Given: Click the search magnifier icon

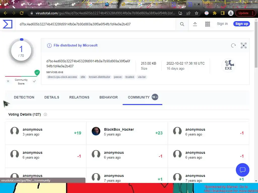Looking at the screenshot, I should (182, 24).
